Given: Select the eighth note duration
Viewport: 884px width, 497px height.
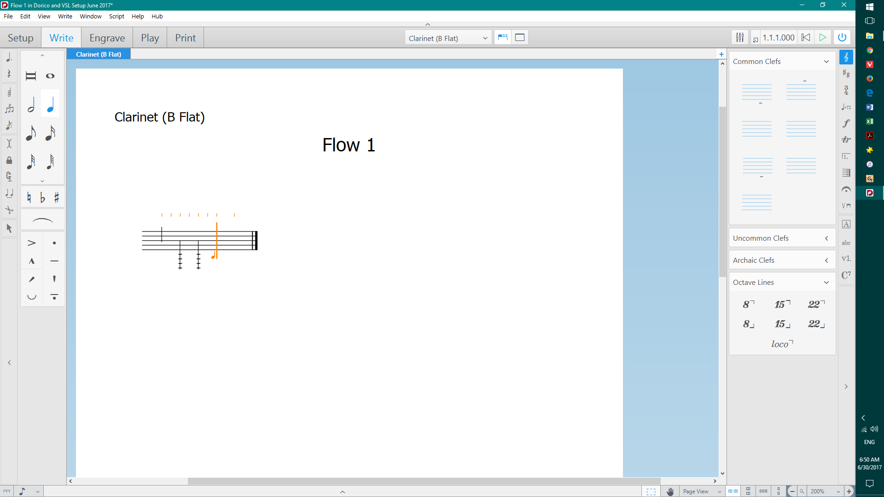Looking at the screenshot, I should [x=31, y=133].
